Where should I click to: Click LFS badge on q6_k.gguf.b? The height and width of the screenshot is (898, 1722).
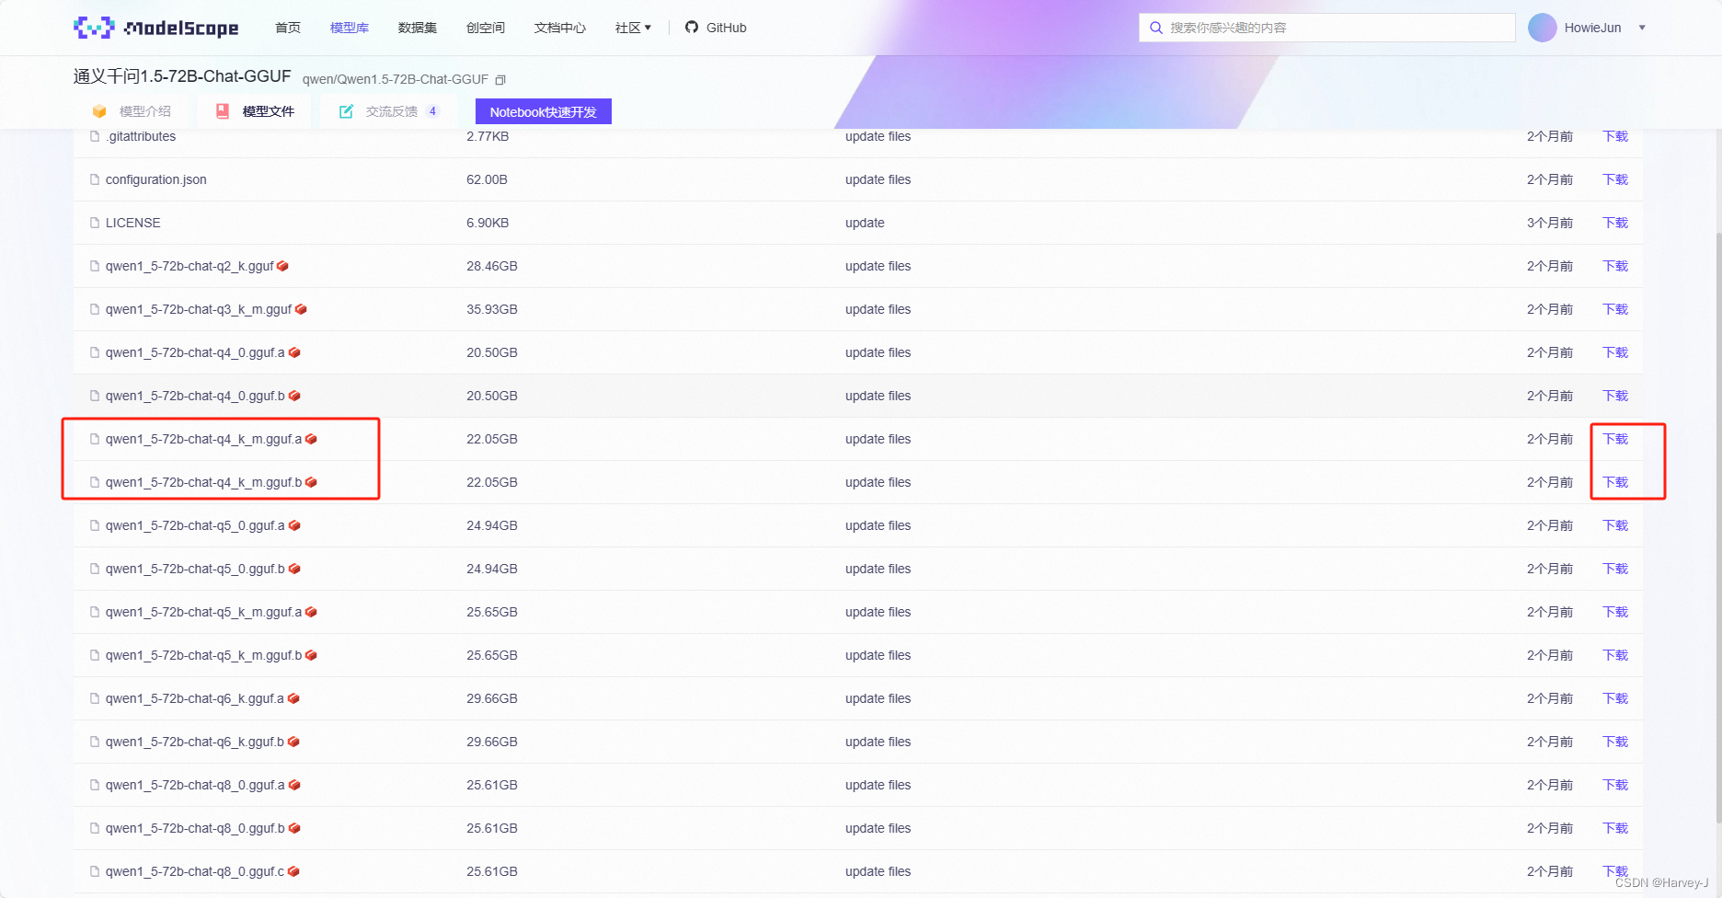tap(293, 742)
